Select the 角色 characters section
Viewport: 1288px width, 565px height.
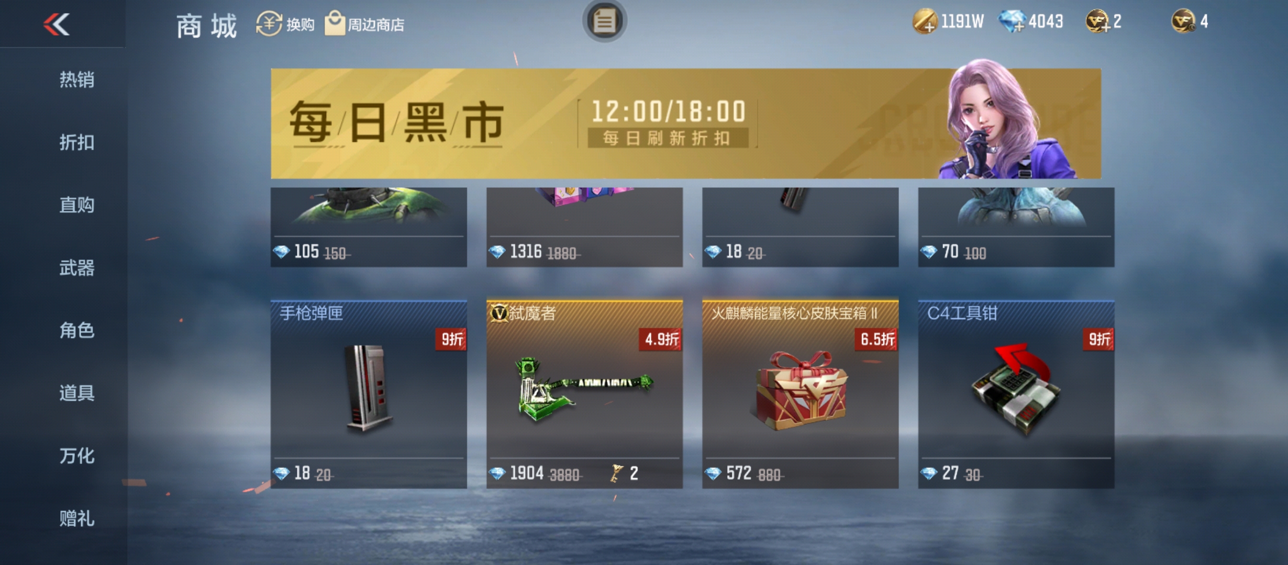[x=76, y=331]
